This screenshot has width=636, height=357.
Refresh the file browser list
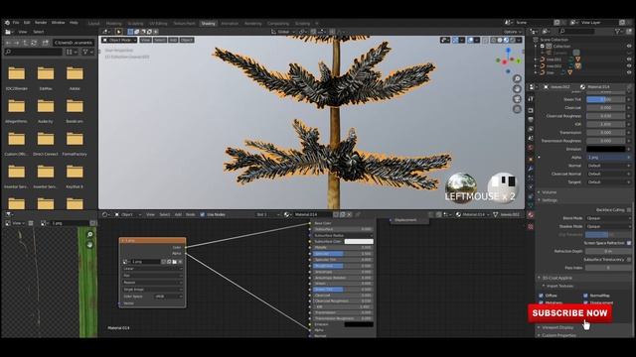tap(34, 43)
